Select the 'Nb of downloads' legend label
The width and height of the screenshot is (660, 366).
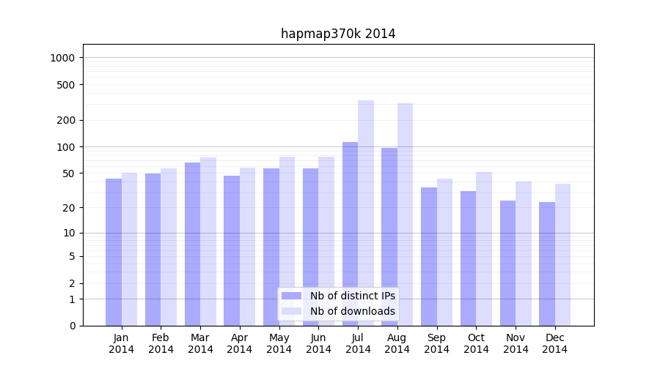point(352,311)
